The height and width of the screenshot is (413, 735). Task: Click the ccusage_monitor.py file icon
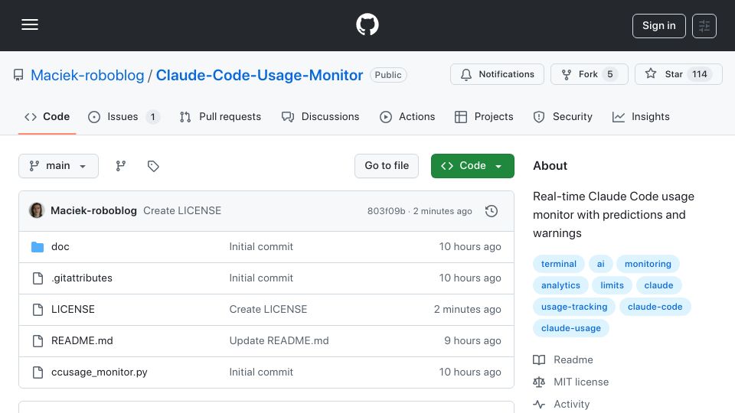tap(38, 372)
